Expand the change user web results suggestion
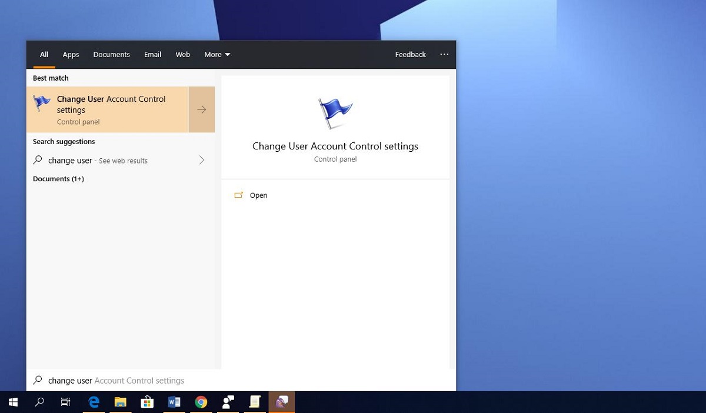The width and height of the screenshot is (706, 413). point(202,160)
